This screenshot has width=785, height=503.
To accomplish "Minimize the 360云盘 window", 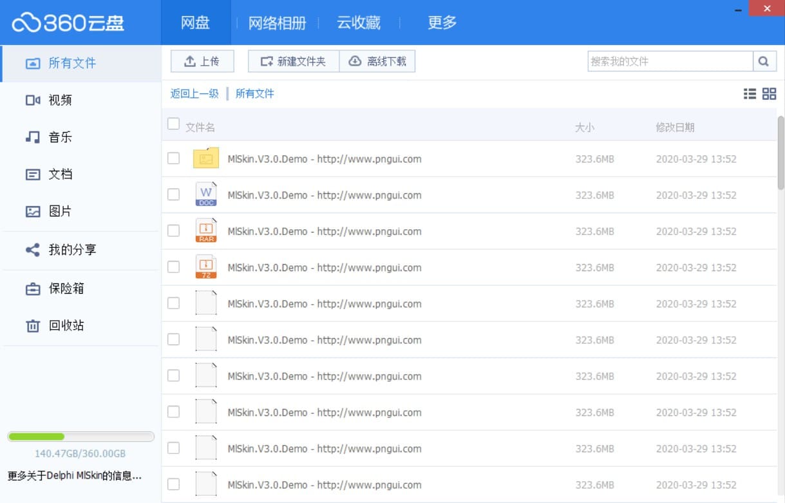I will (x=739, y=9).
